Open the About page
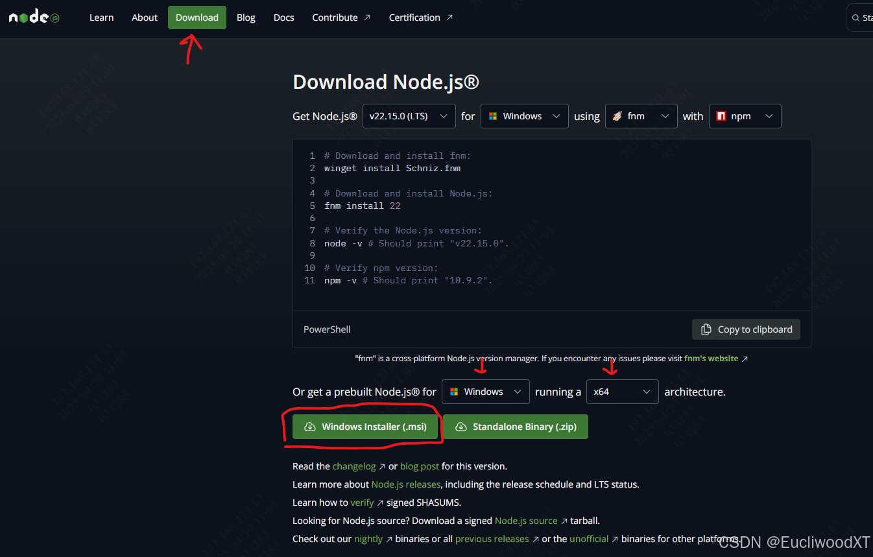 (x=145, y=18)
